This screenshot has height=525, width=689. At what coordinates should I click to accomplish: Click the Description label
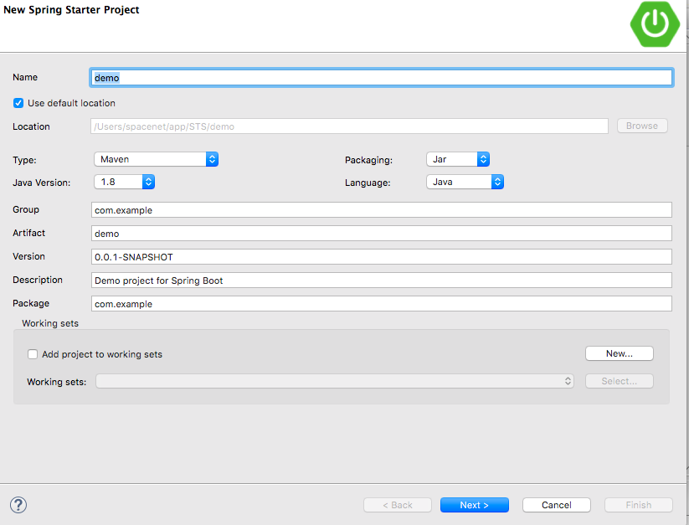[38, 280]
